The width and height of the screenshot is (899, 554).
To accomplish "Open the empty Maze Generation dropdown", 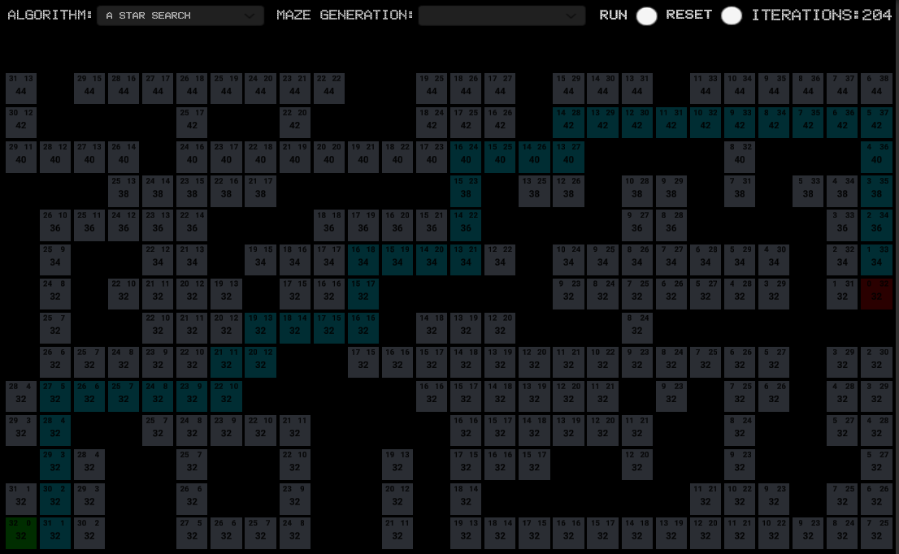I will (502, 15).
